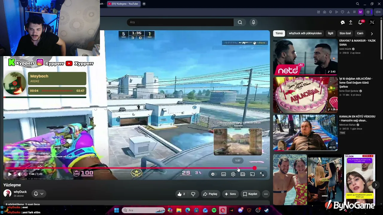383x215 pixels.
Task: Open the Windows Start menu
Action: coord(116,210)
